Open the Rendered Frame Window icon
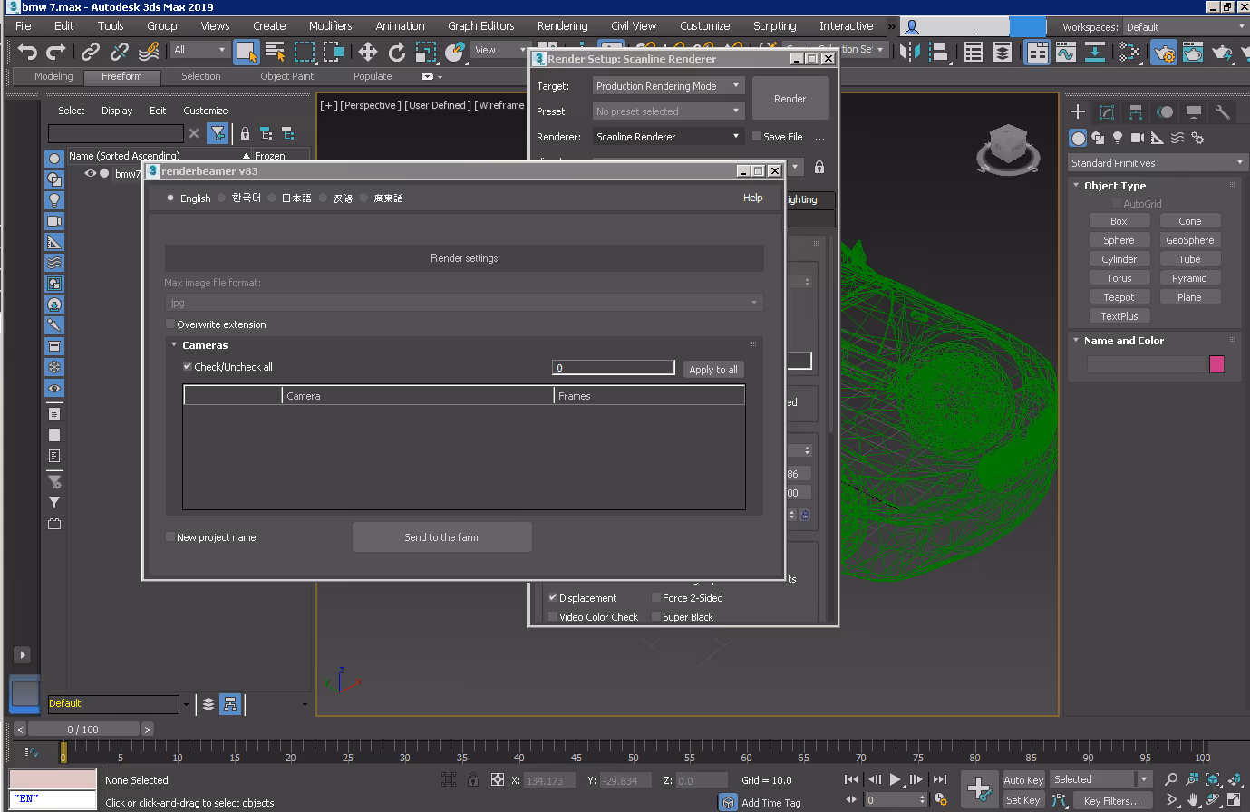This screenshot has height=812, width=1250. (1193, 53)
